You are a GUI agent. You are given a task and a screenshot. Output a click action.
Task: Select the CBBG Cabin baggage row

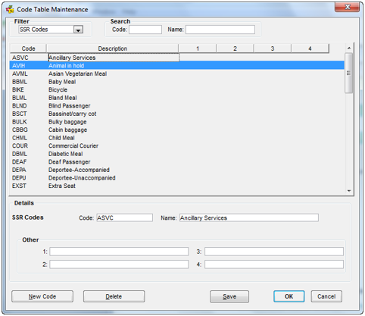[x=177, y=130]
